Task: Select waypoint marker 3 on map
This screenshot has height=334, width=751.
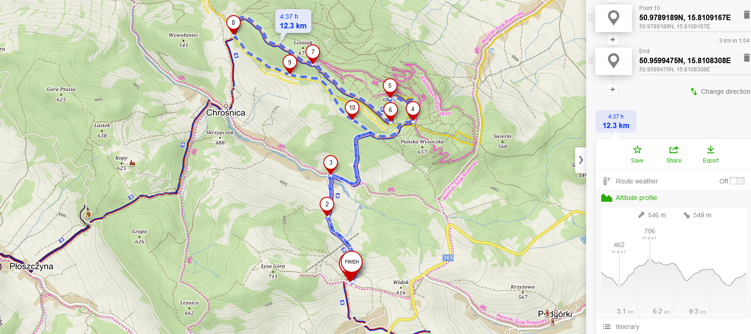Action: [x=331, y=165]
